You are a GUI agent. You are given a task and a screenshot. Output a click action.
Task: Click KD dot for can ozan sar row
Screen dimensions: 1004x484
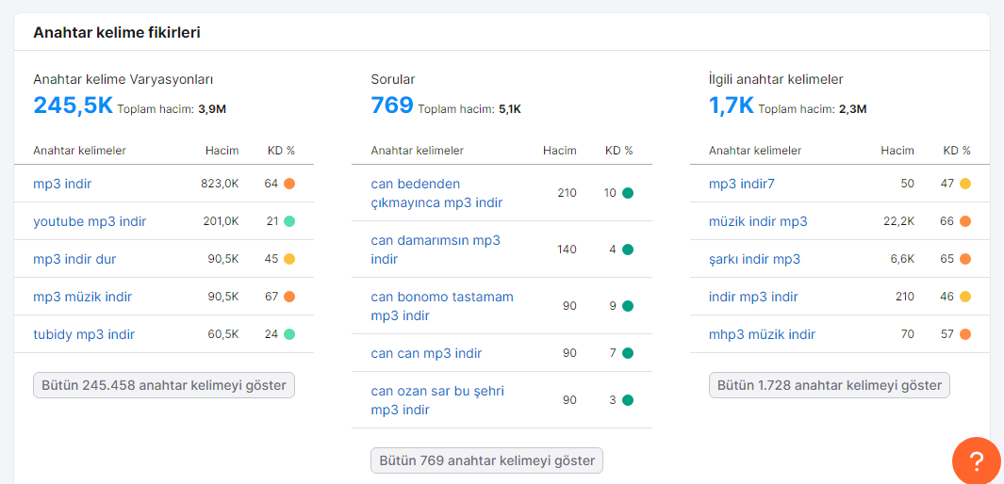(628, 400)
